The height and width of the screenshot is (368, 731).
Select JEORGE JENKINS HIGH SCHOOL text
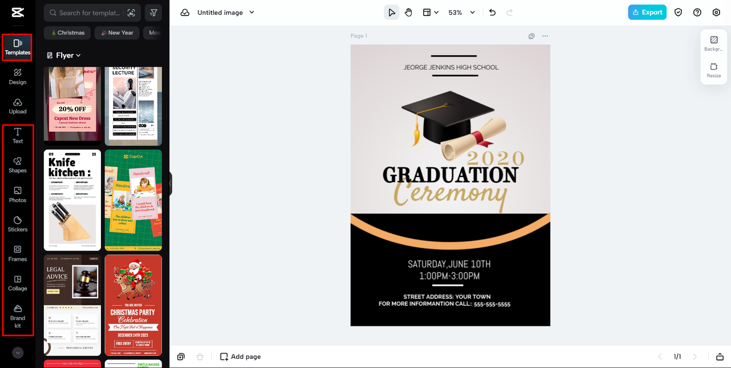point(451,67)
